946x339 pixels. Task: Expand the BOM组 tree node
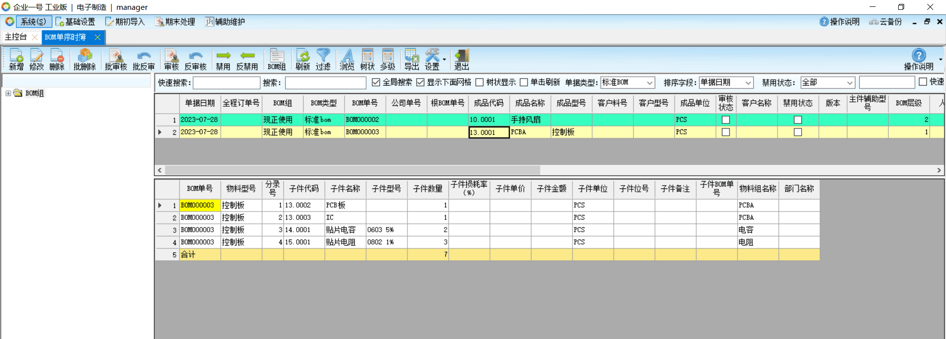(x=8, y=93)
